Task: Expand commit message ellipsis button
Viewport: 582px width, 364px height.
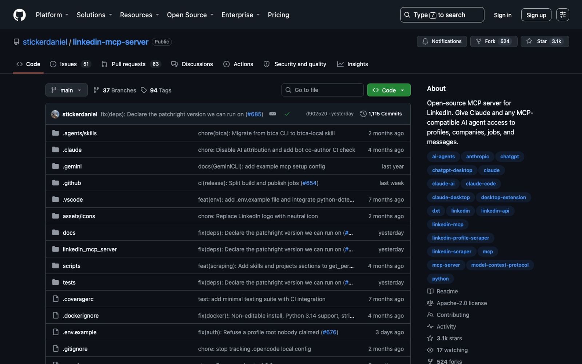Action: (272, 114)
